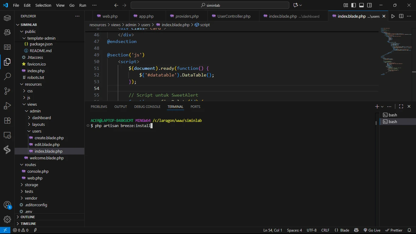Collapse the resources folder in Explorer
The image size is (416, 234).
33,84
